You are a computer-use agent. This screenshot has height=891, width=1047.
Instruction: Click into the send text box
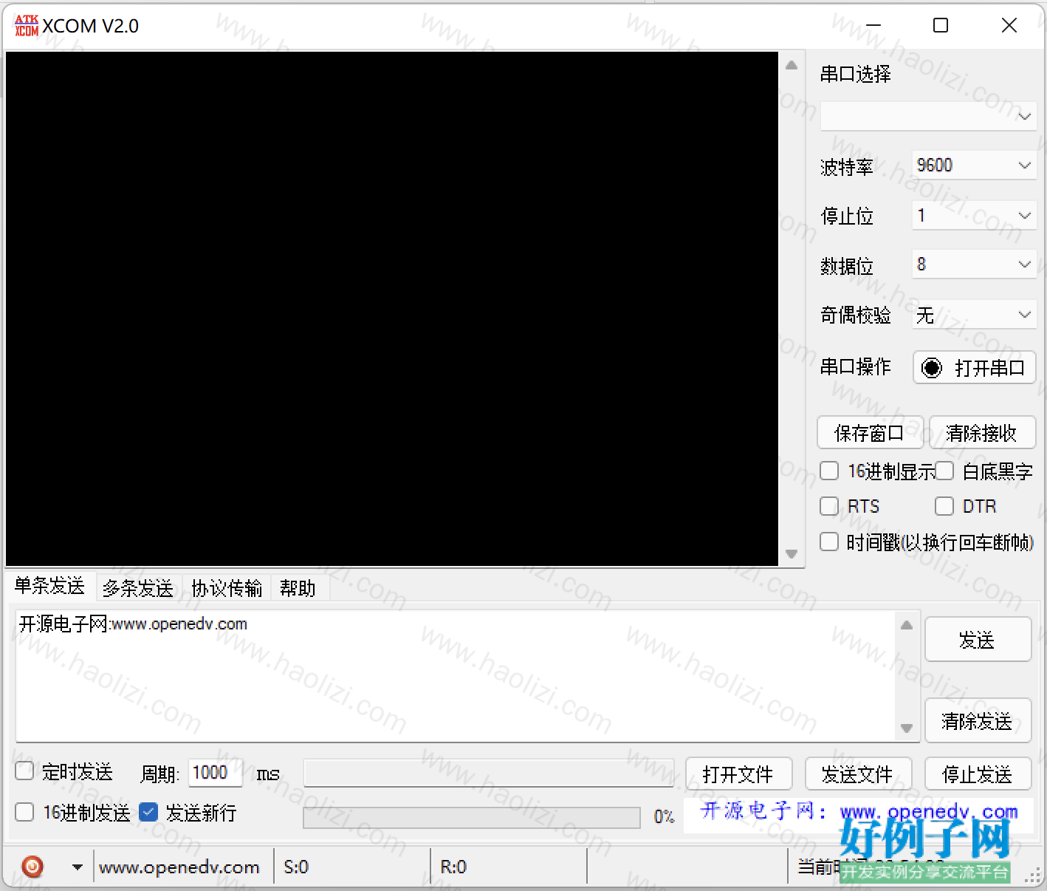coord(456,676)
